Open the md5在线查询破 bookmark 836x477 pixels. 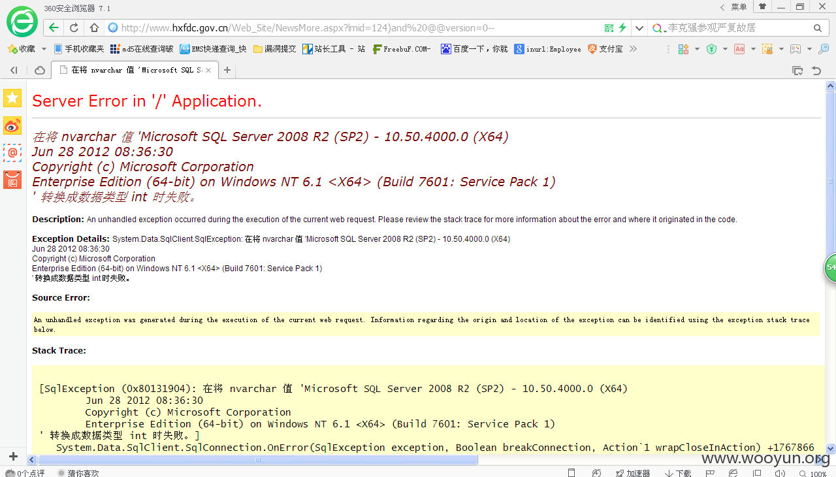pos(142,49)
